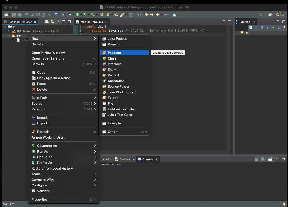Image resolution: width=288 pixels, height=207 pixels.
Task: Toggle Hide Local Types in Outline toolbar
Action: click(279, 28)
